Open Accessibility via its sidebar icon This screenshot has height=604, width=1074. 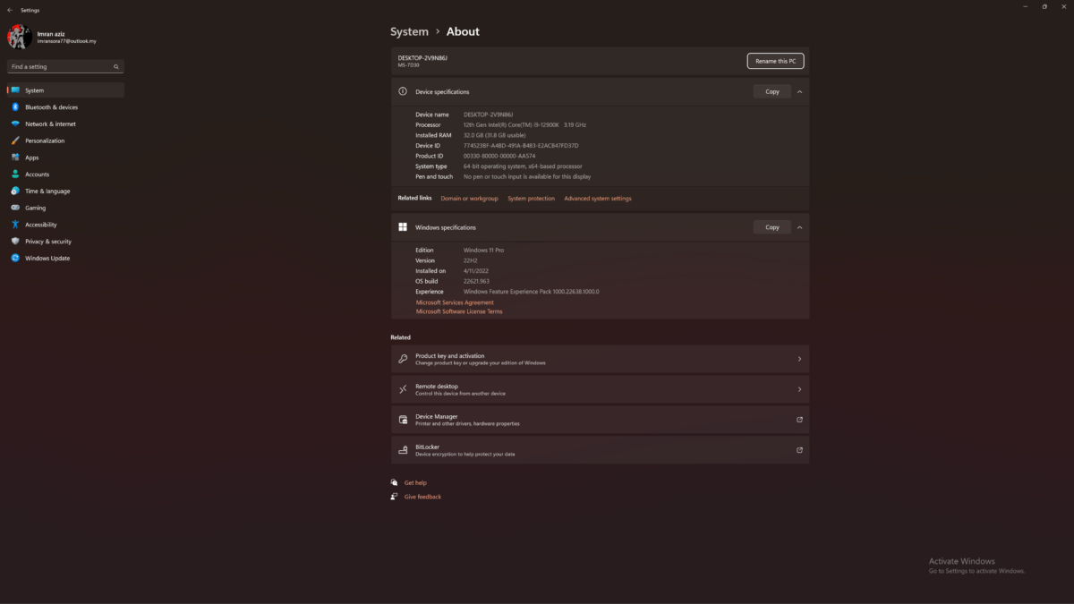15,225
